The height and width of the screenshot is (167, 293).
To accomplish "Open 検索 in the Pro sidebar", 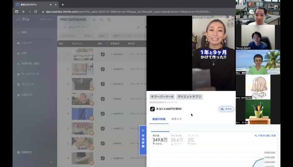I will pos(22,33).
